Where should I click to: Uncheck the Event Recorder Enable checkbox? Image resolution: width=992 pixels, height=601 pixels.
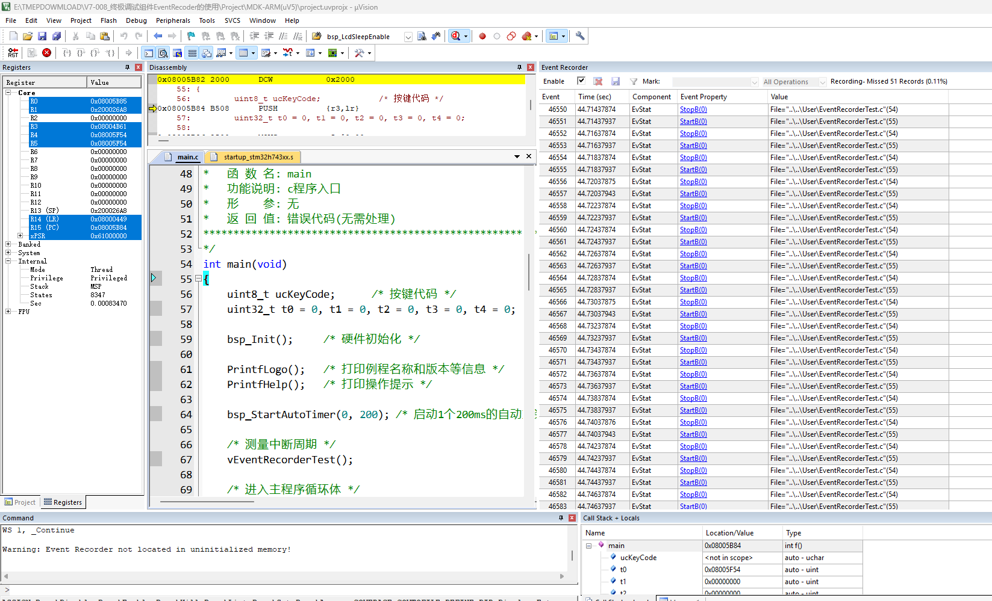581,81
